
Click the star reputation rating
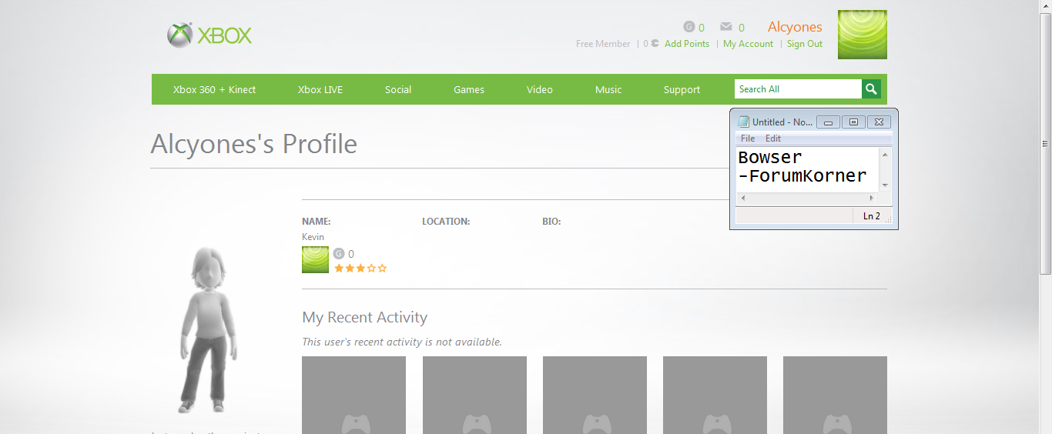360,269
